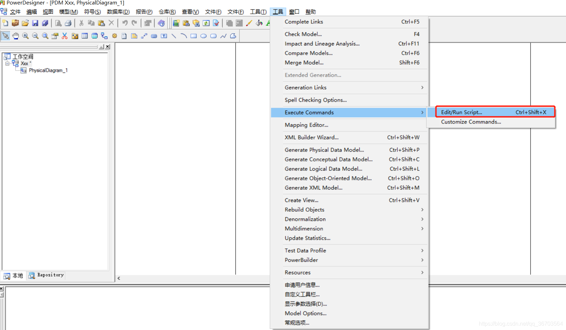Select Compare Models menu entry

[x=349, y=53]
